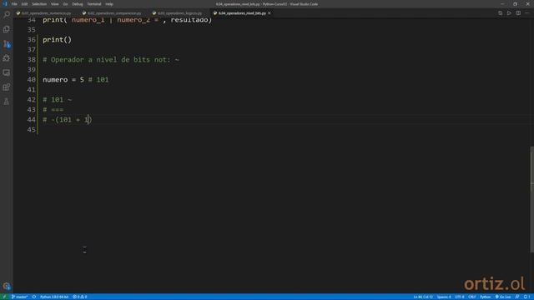Click the 'numero = 5' code on line 40
This screenshot has width=534, height=300.
pos(63,80)
